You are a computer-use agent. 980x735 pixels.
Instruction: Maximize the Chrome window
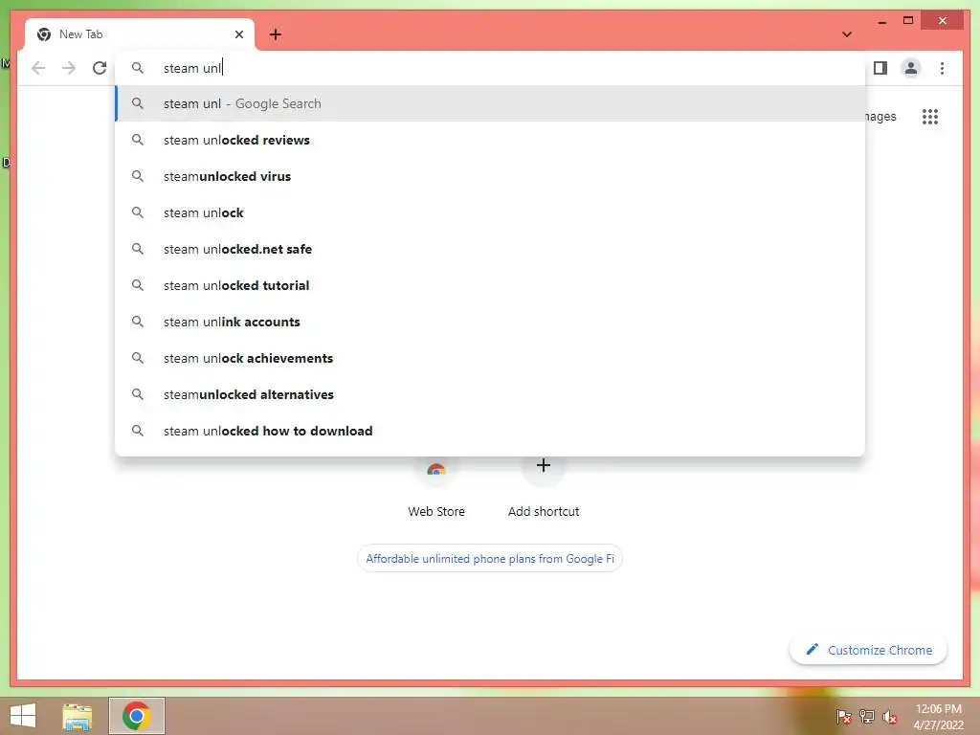click(x=908, y=21)
